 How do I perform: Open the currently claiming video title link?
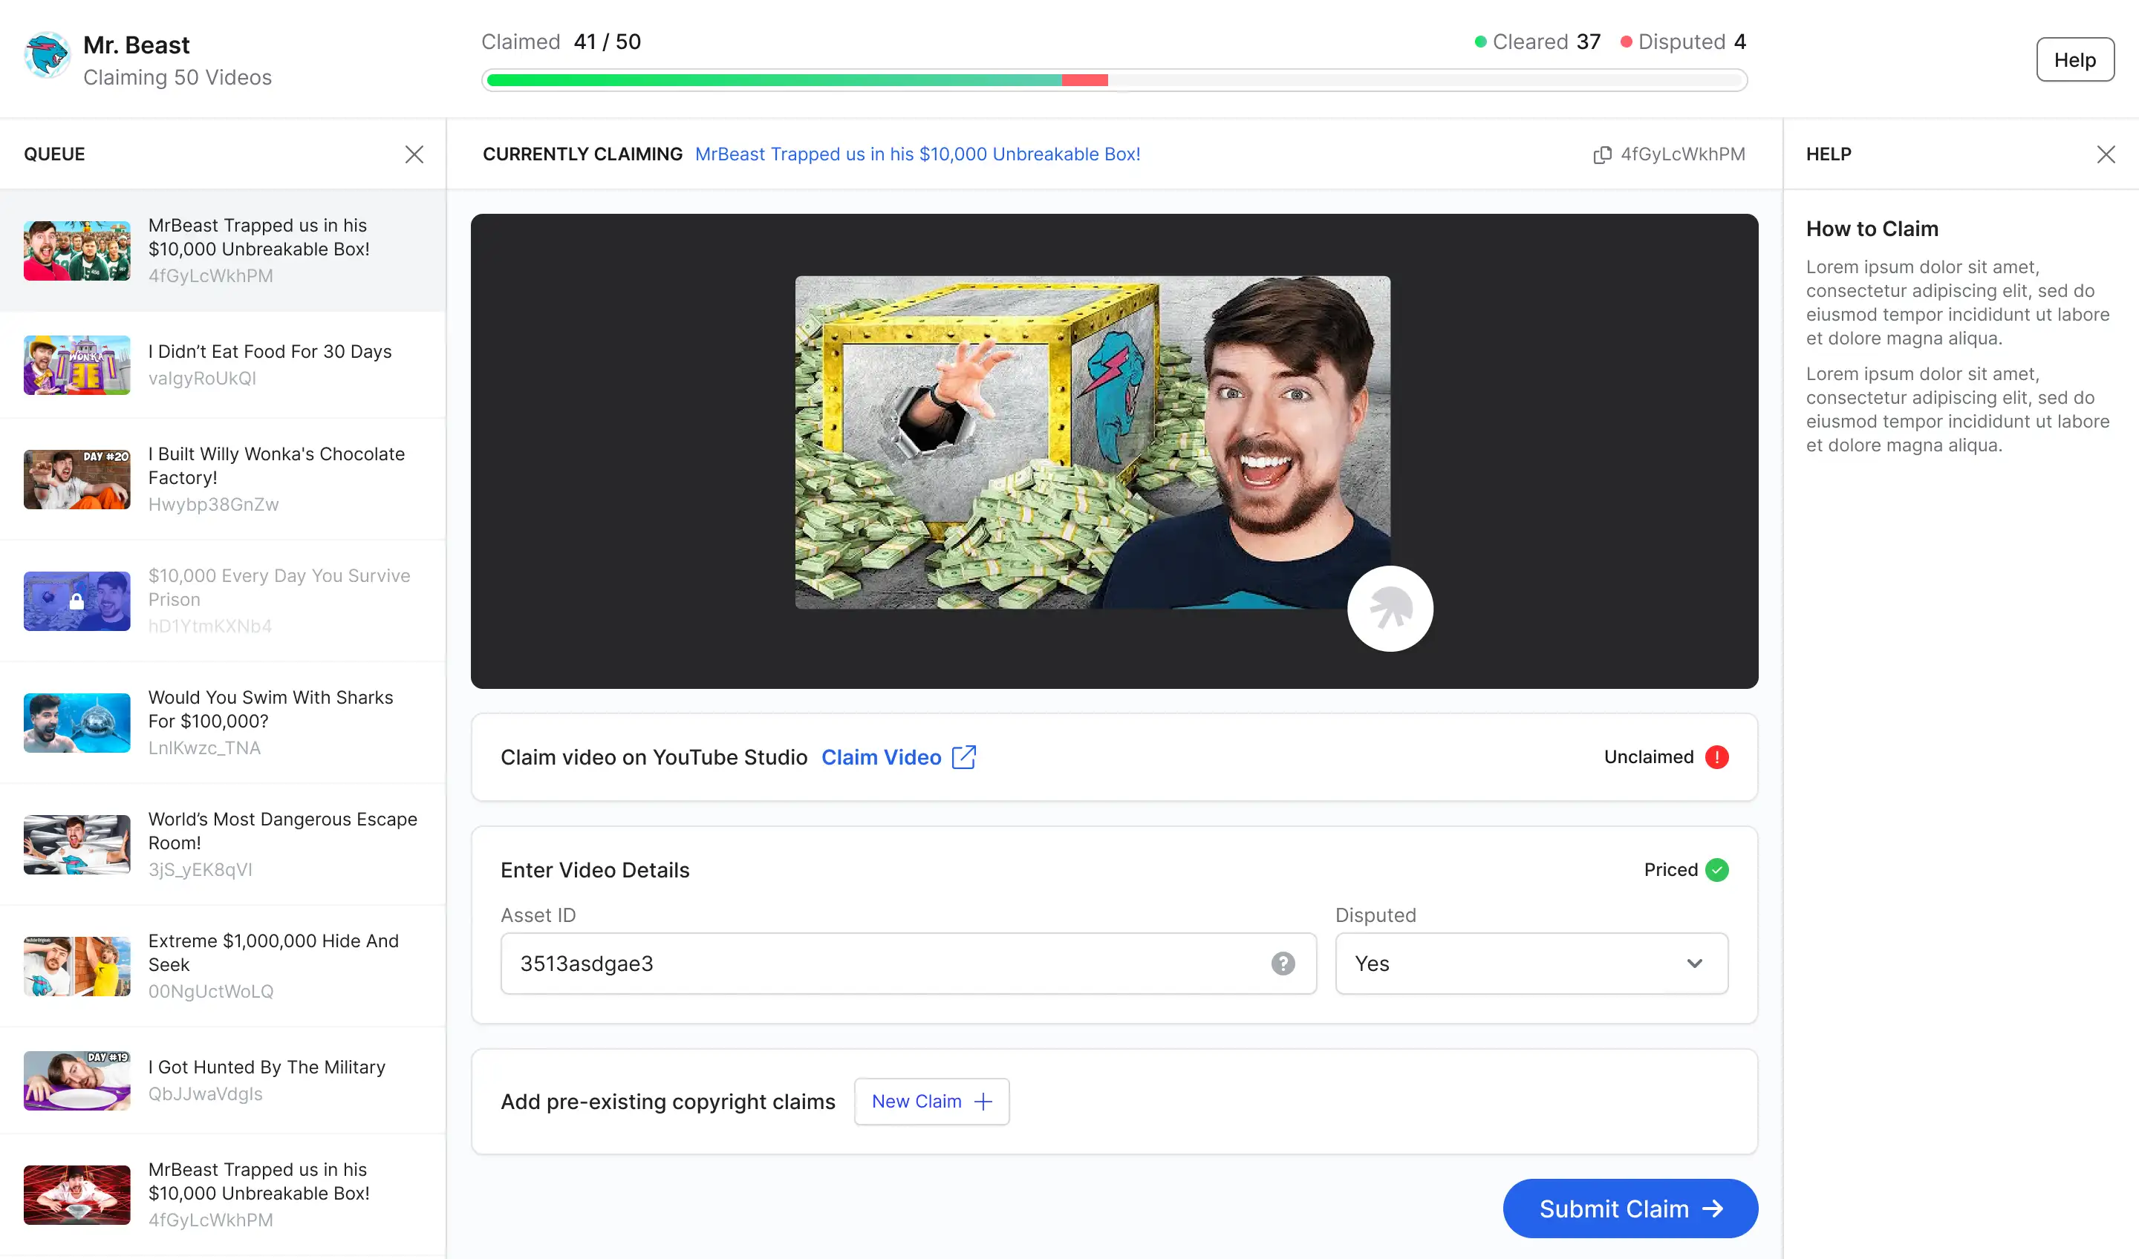click(x=917, y=154)
